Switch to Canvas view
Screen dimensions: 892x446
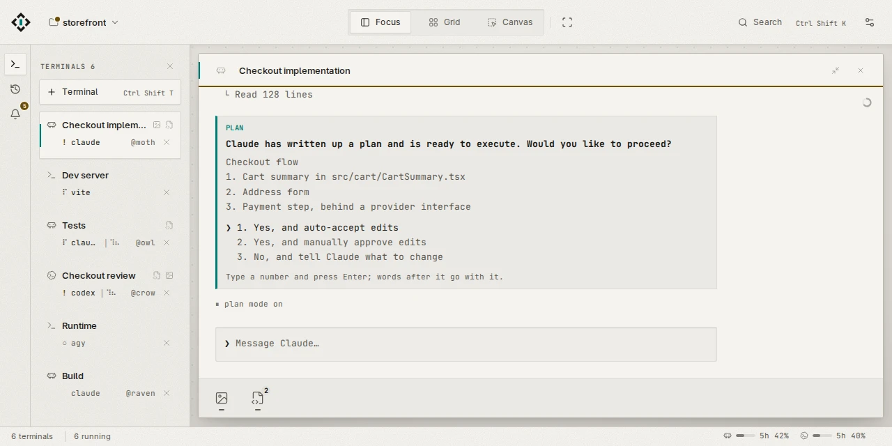pyautogui.click(x=510, y=22)
